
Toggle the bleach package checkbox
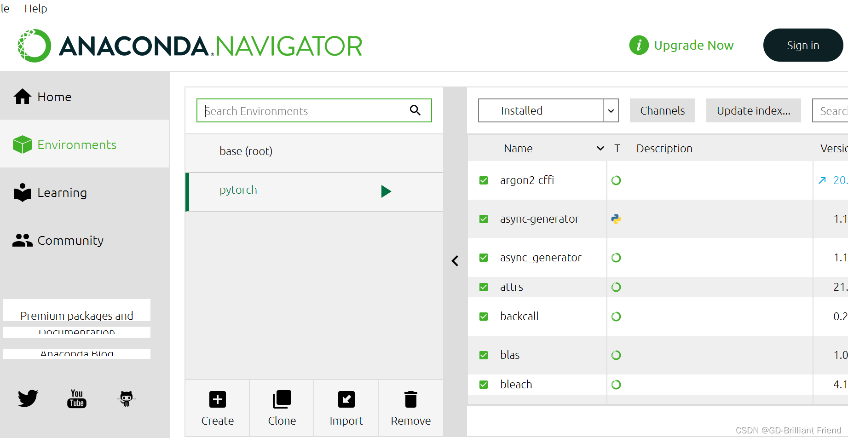point(484,385)
